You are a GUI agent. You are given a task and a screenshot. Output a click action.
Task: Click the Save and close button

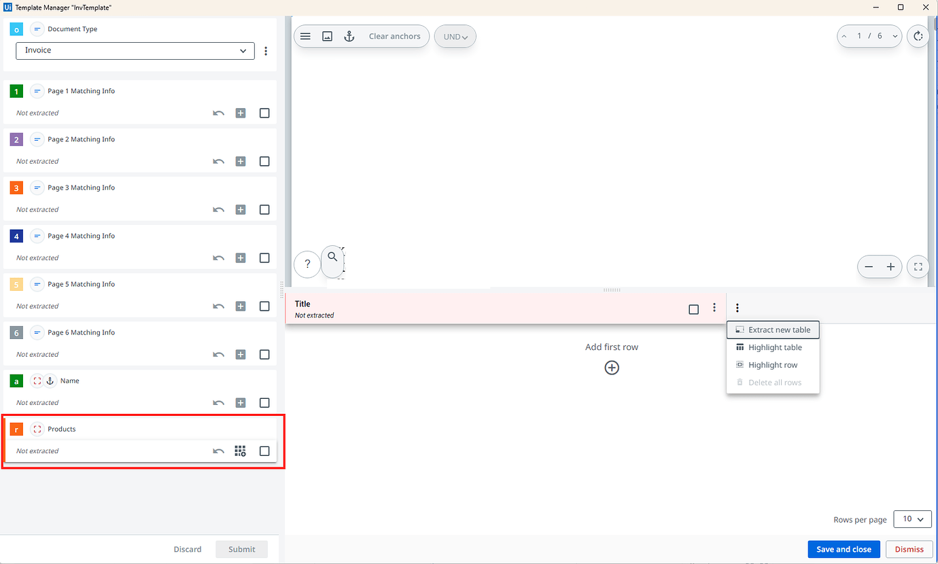pos(844,549)
